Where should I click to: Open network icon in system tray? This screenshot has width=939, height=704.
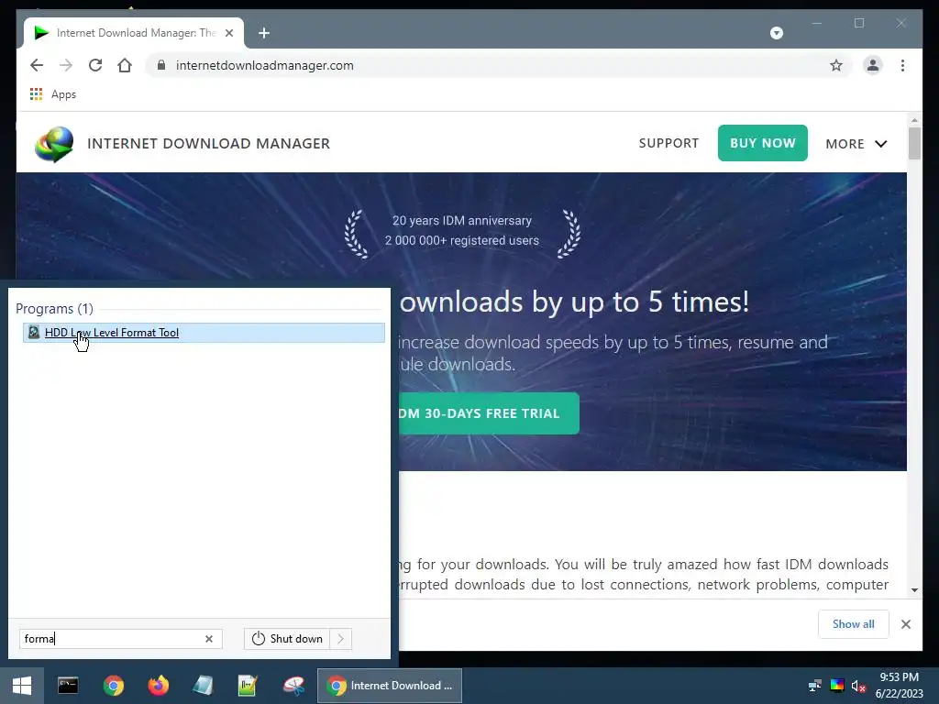[x=814, y=686]
